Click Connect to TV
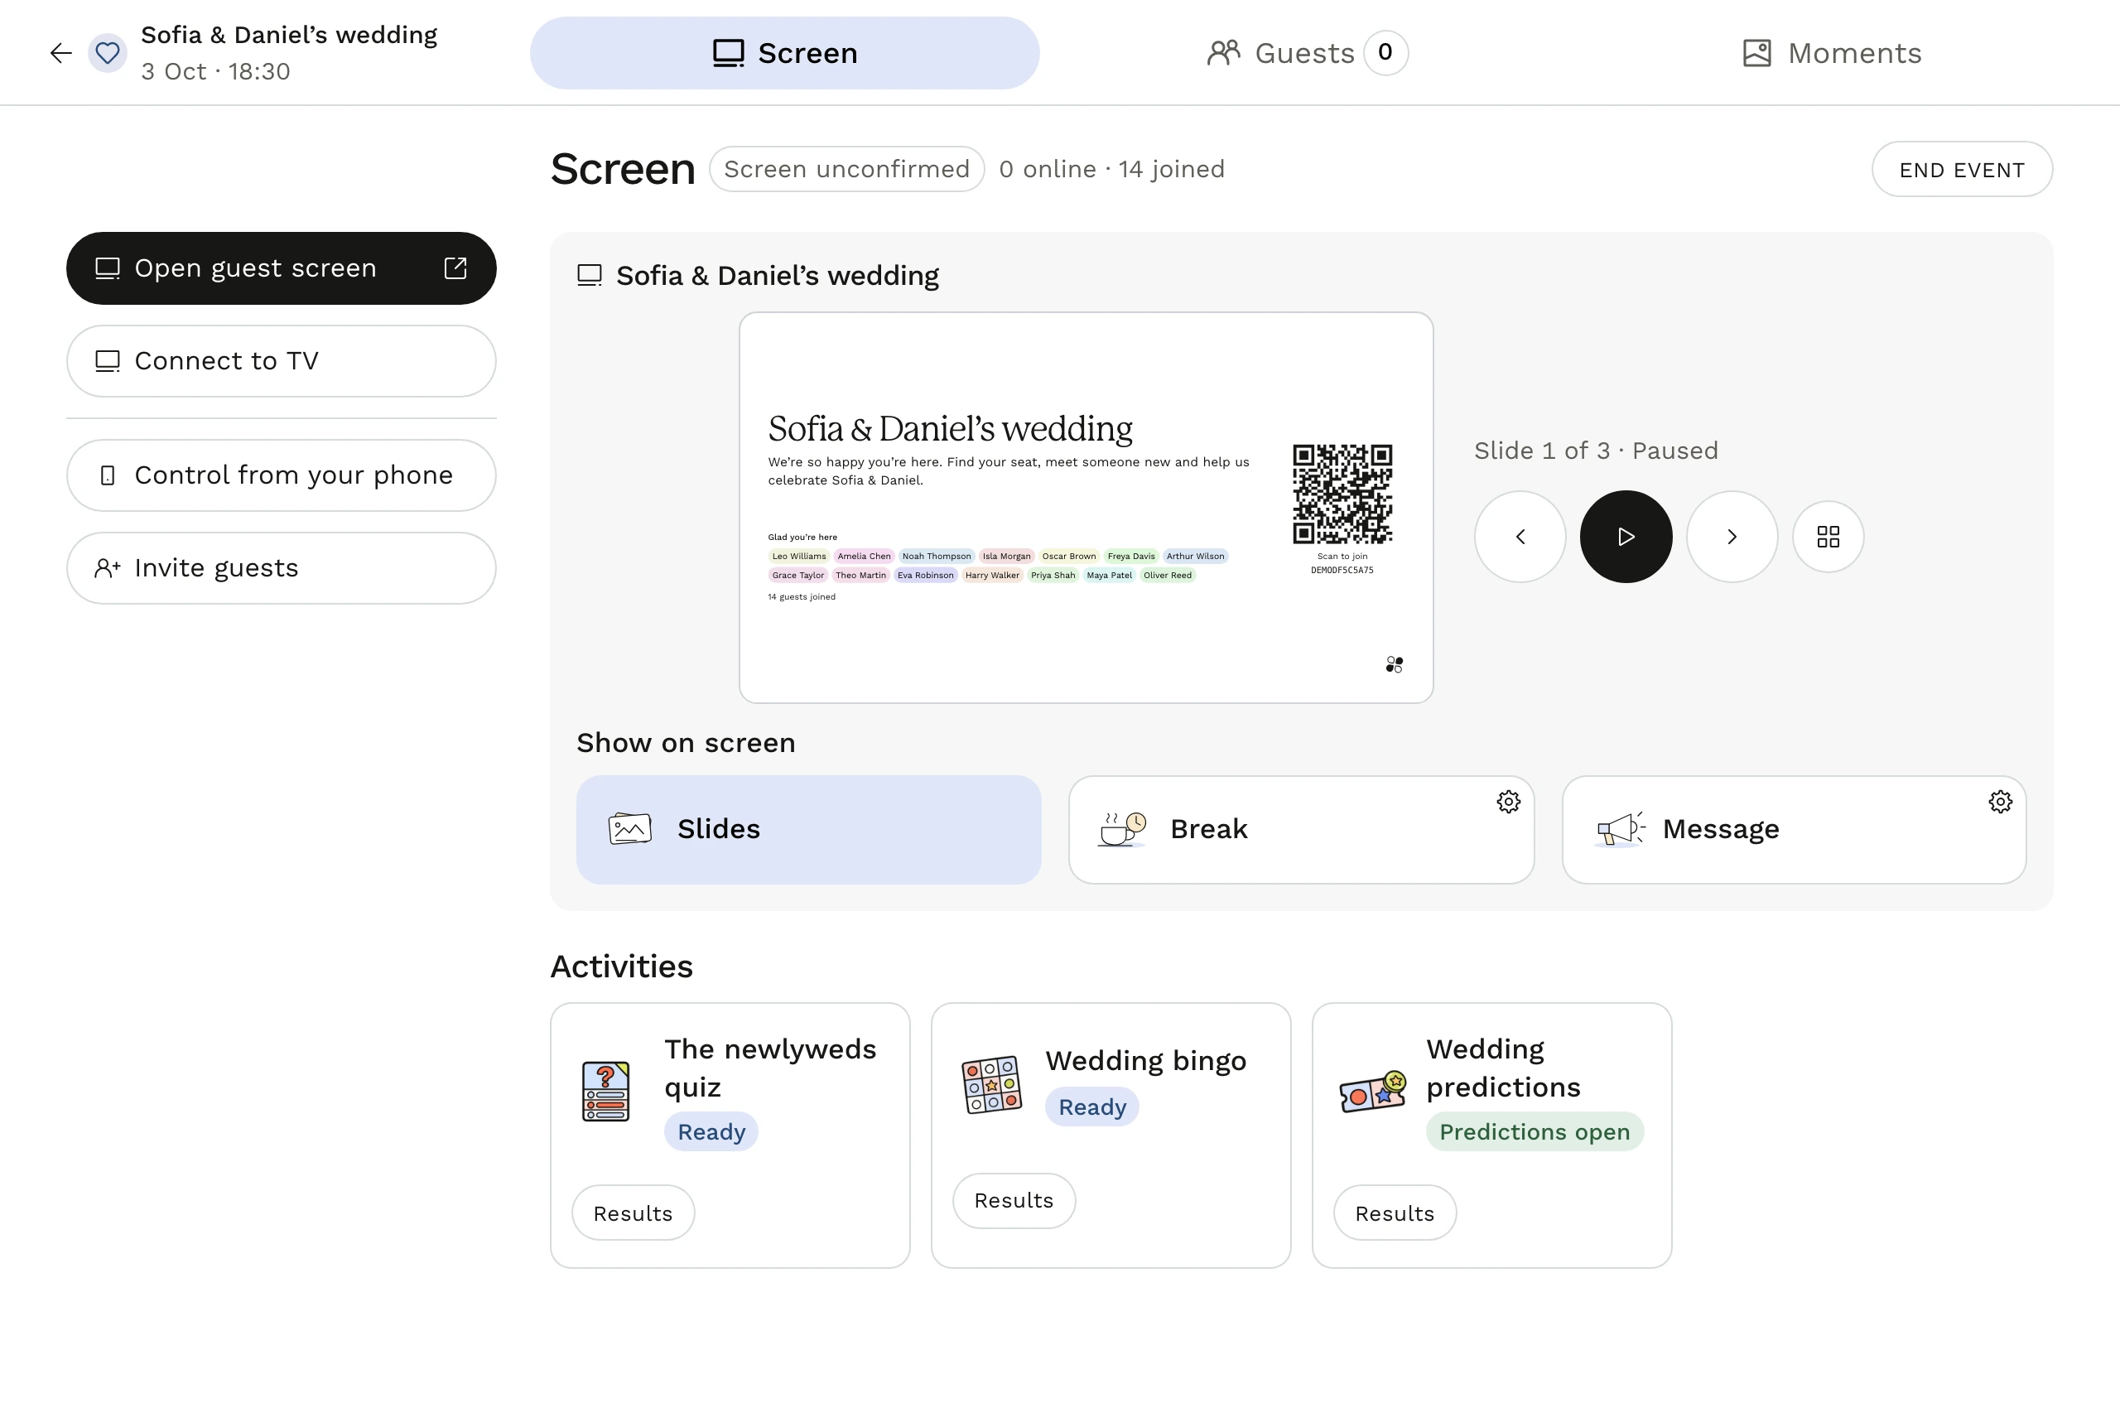This screenshot has height=1408, width=2120. [x=281, y=361]
